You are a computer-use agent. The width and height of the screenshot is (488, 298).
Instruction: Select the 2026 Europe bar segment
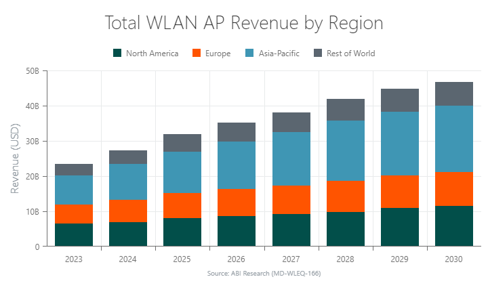tap(237, 203)
